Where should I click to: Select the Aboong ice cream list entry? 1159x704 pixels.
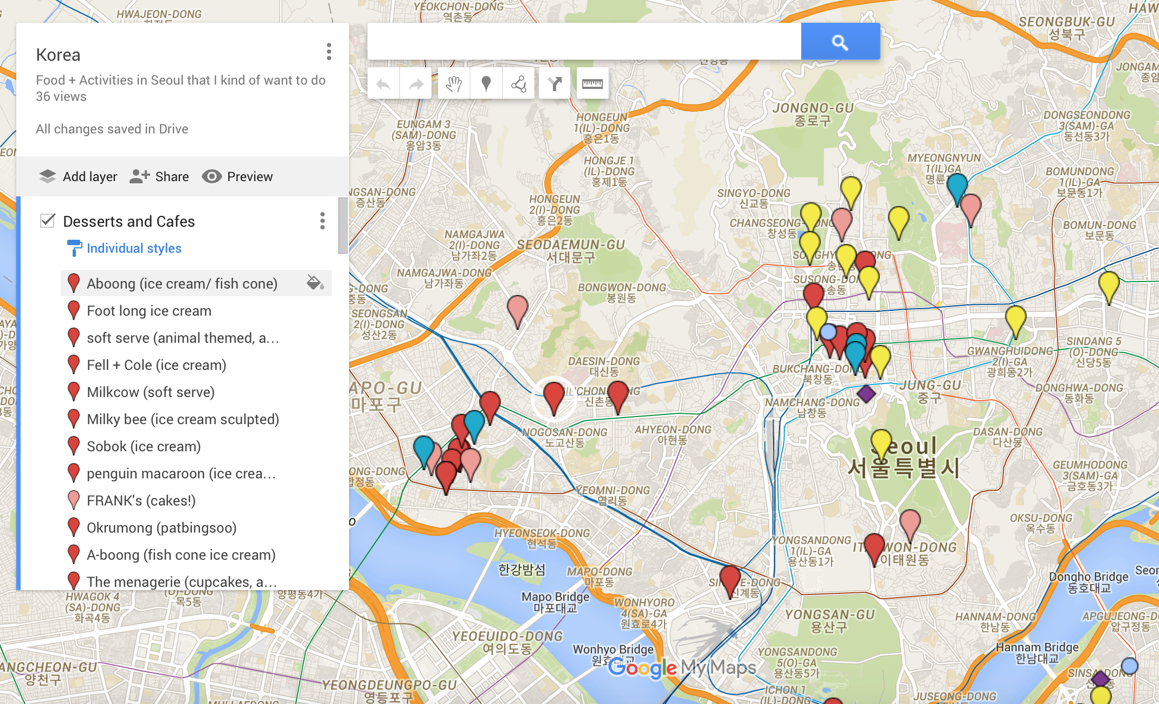182,283
